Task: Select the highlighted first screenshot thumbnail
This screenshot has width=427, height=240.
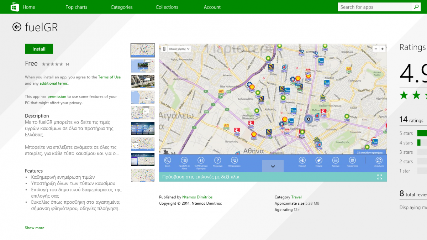Action: click(143, 51)
